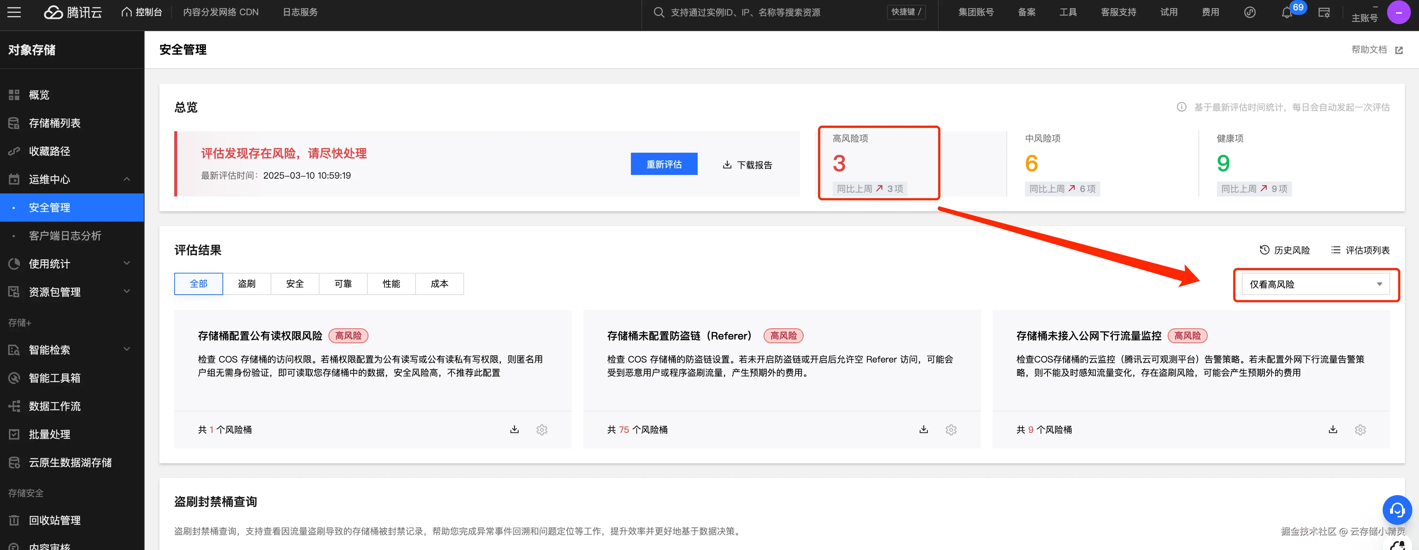Download the outbound traffic monitoring risk list
This screenshot has height=550, width=1419.
point(1333,430)
